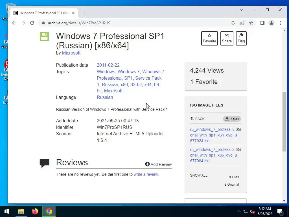
Task: Open a new tab with plus button
Action: (x=84, y=13)
